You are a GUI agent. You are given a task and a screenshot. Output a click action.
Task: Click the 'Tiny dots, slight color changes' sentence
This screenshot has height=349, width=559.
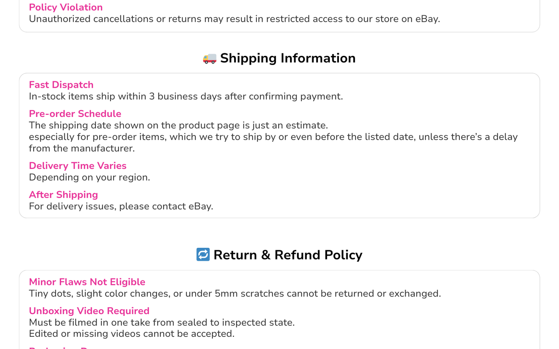[x=235, y=294]
